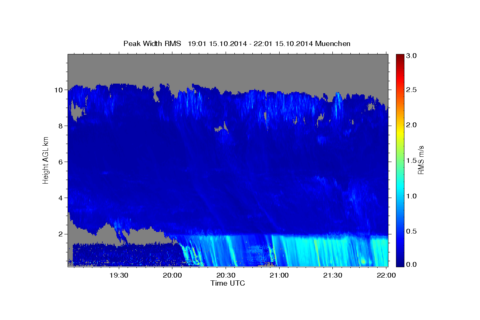Viewport: 480px width, 320px height.
Task: Click the '22:00' time axis label
Action: (x=386, y=275)
